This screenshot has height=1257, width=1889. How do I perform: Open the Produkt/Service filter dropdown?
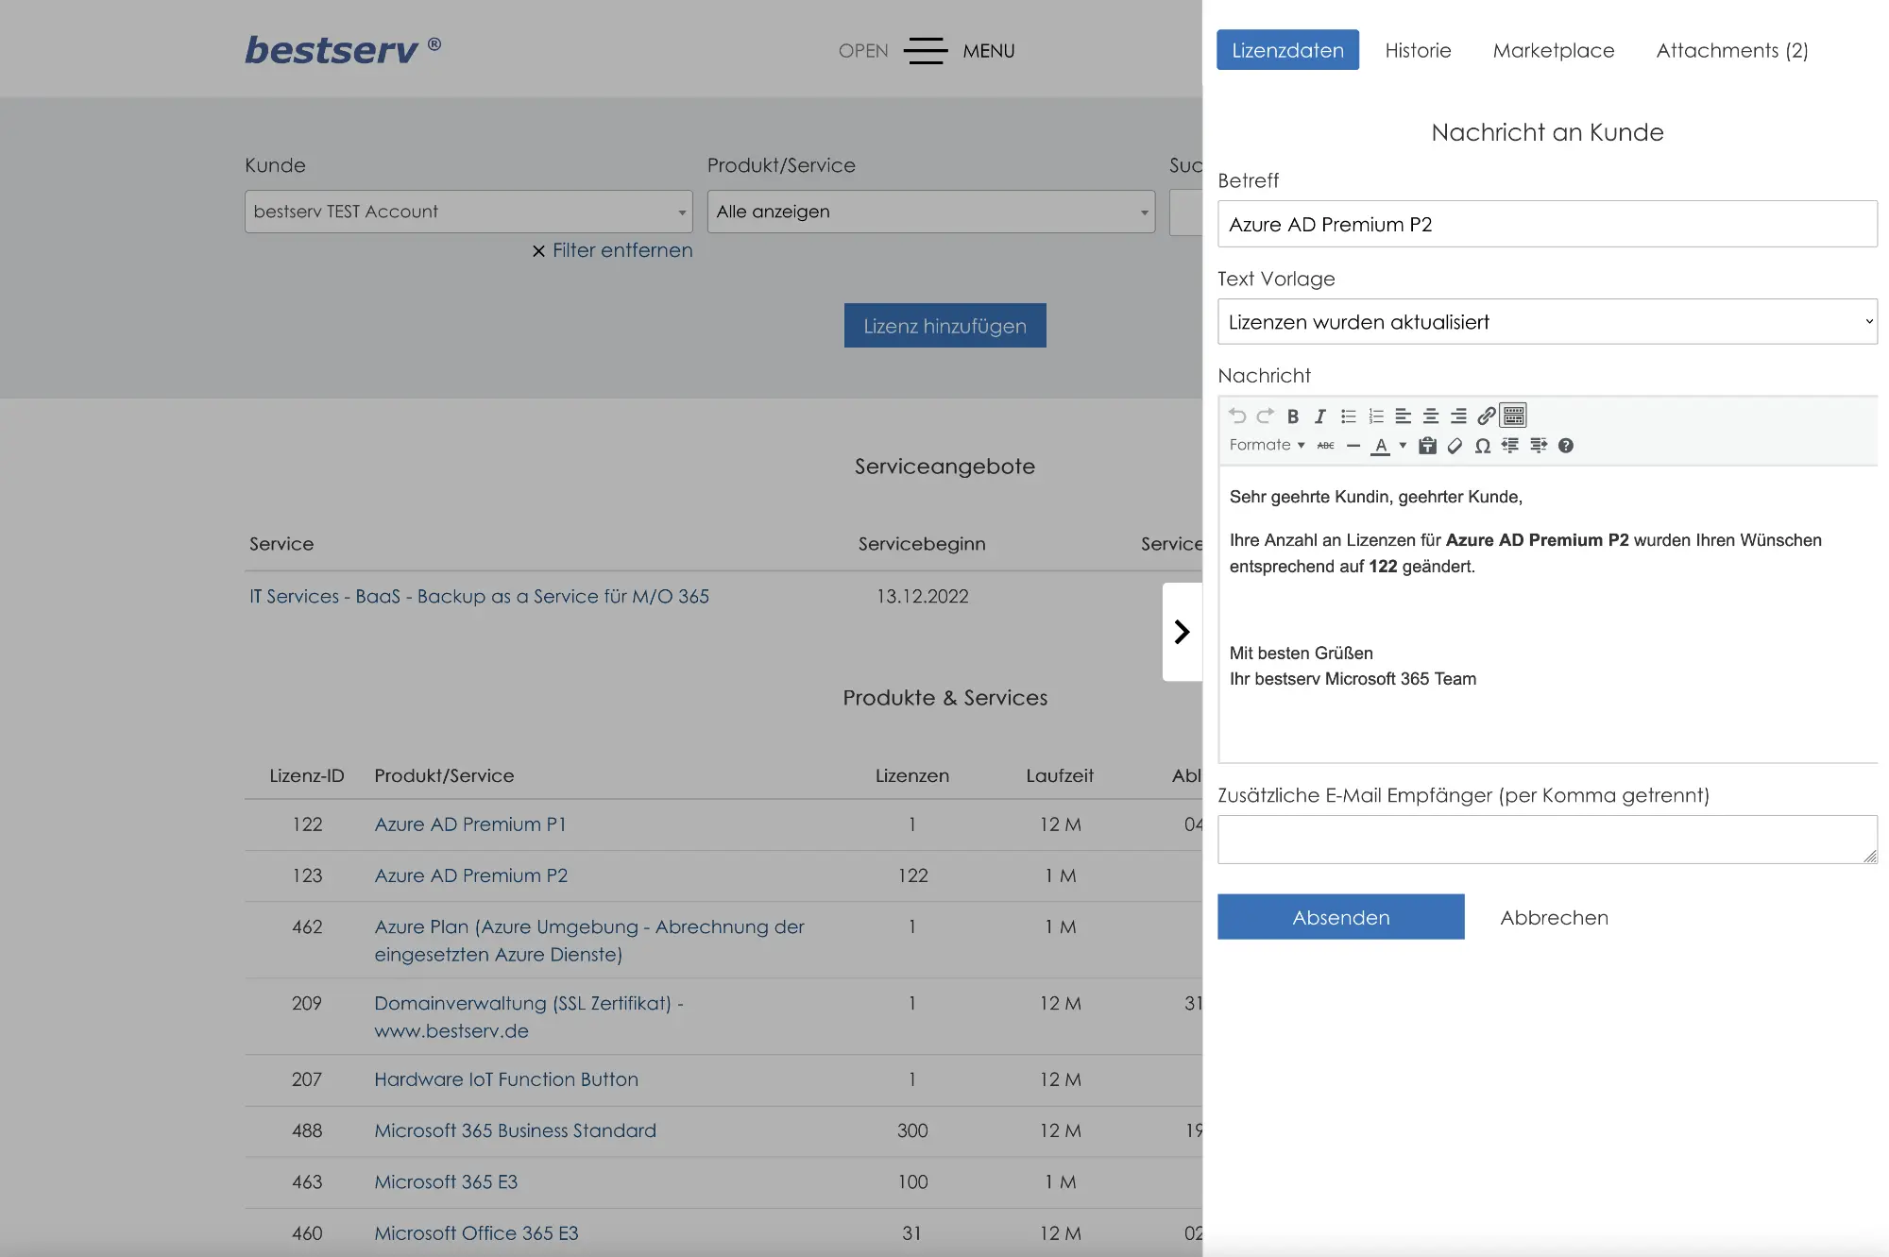930,212
